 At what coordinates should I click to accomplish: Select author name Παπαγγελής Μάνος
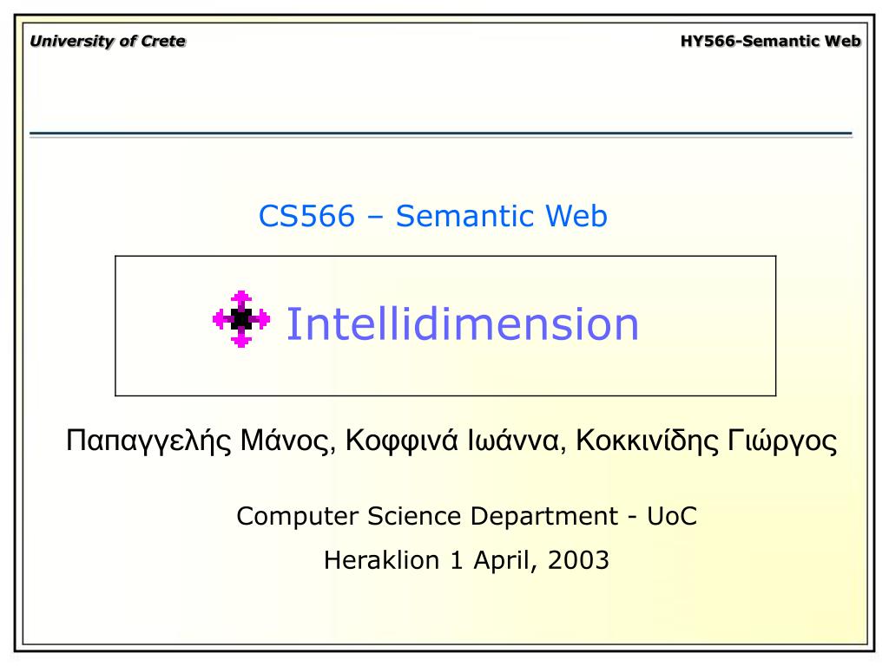197,441
